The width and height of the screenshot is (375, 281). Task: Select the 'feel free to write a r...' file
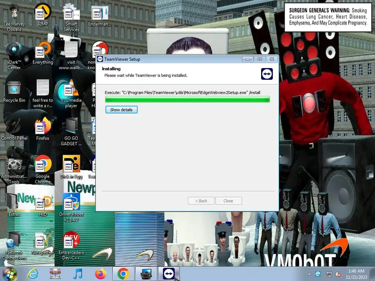pyautogui.click(x=42, y=94)
